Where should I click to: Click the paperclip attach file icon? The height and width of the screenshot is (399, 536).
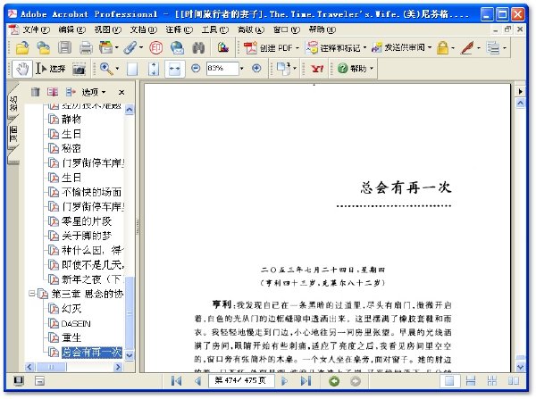point(130,48)
